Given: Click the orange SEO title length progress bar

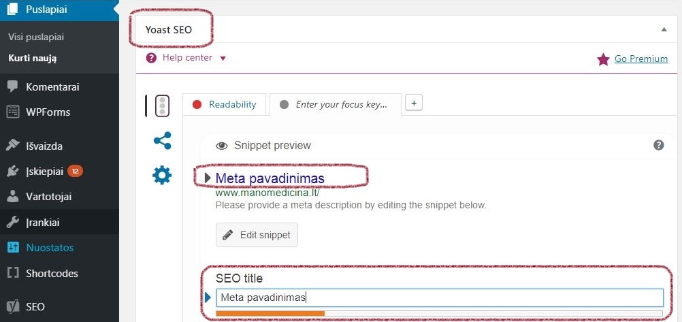Looking at the screenshot, I should (x=270, y=313).
